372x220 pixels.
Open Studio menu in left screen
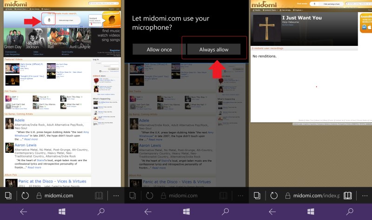click(9, 9)
